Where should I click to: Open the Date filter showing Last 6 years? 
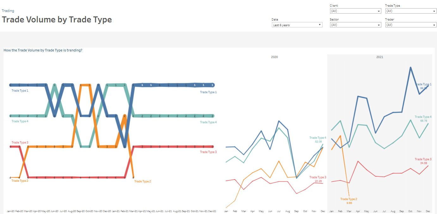[297, 25]
